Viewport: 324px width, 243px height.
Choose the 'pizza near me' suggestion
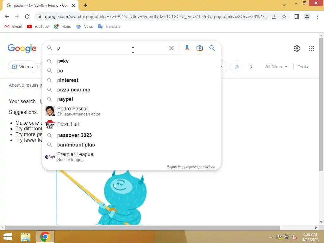pyautogui.click(x=132, y=90)
